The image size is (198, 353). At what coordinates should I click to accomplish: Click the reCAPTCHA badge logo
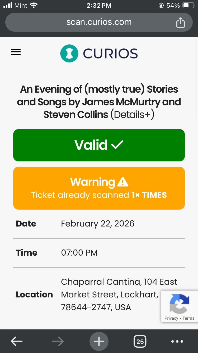[x=180, y=304]
